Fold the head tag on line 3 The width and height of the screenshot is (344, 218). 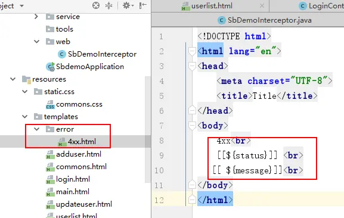(x=192, y=66)
